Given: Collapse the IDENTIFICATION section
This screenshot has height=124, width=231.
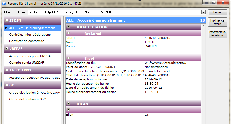Looking at the screenshot, I should point(68,27).
